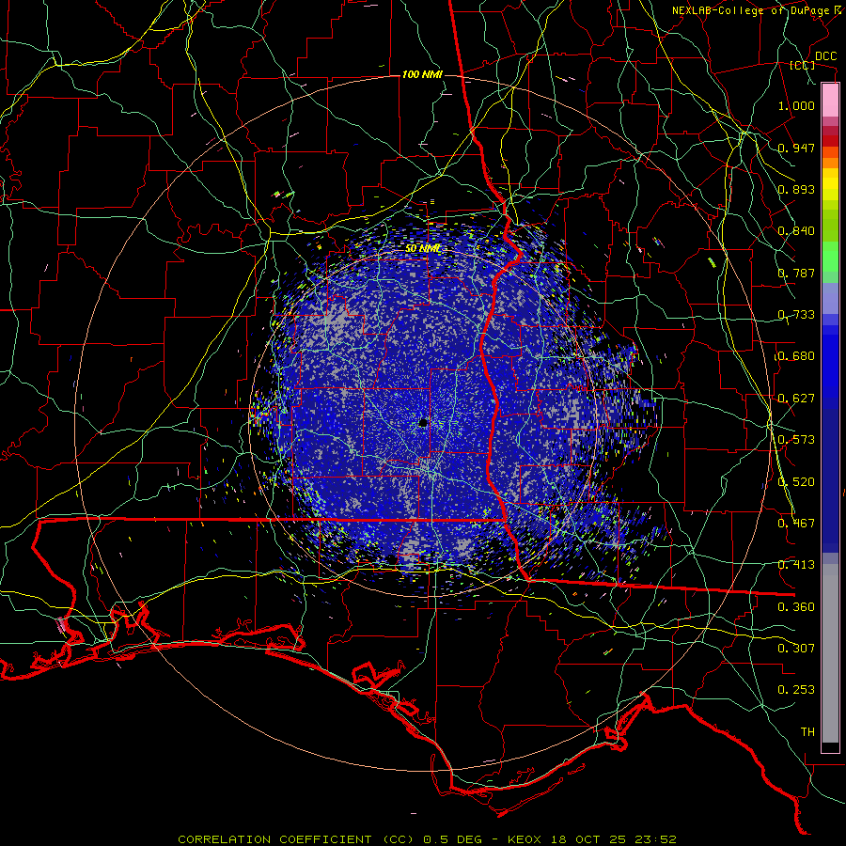This screenshot has height=846, width=846.
Task: Click the 100 NMI range ring label
Action: click(422, 74)
